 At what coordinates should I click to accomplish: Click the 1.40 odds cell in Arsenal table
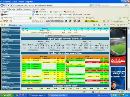(28, 77)
